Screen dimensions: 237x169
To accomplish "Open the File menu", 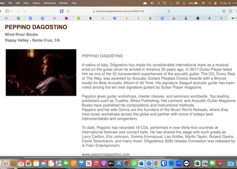I will pyautogui.click(x=10, y=3).
